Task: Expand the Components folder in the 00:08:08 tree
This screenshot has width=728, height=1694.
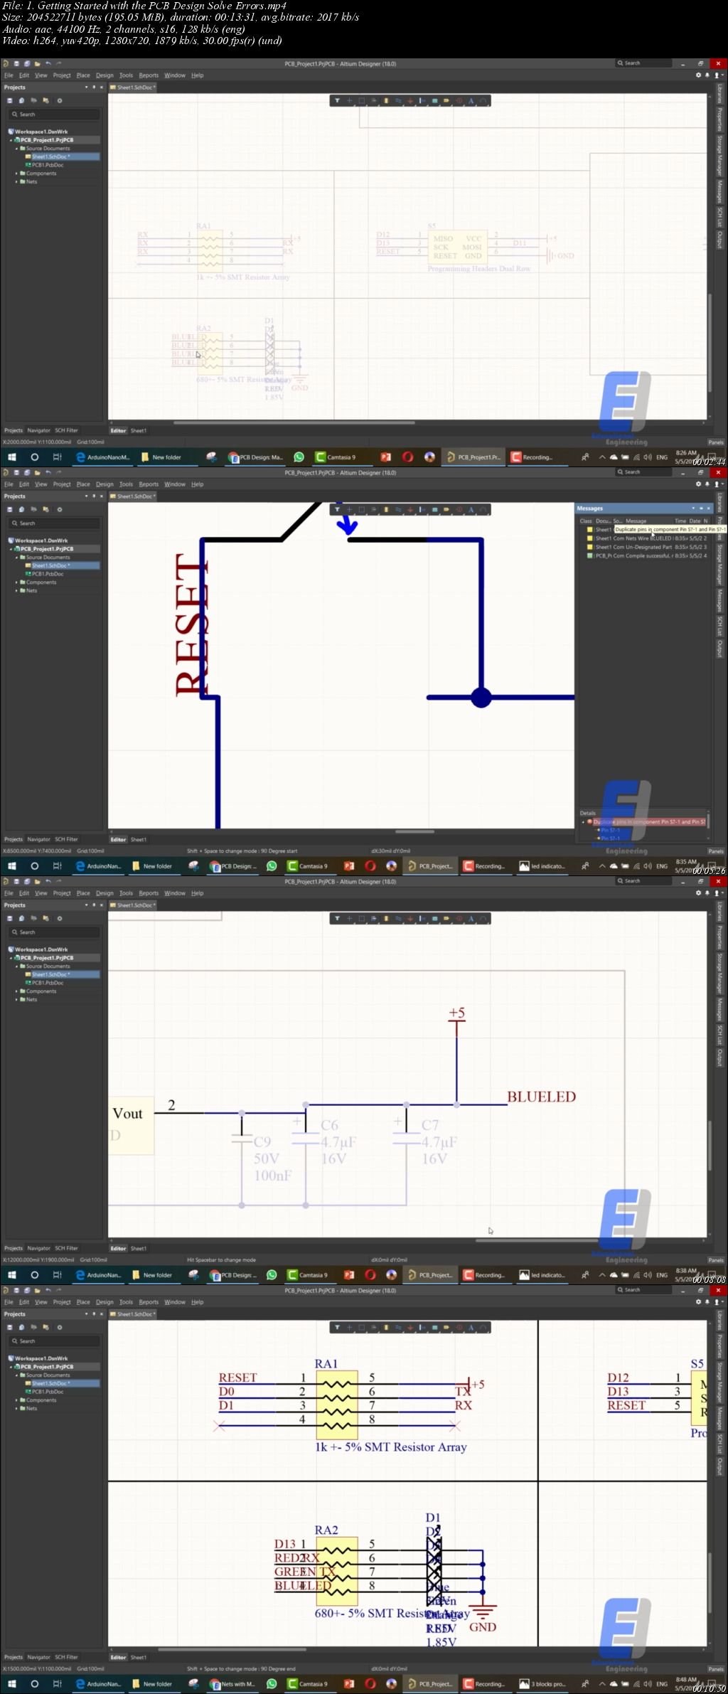Action: 17,991
